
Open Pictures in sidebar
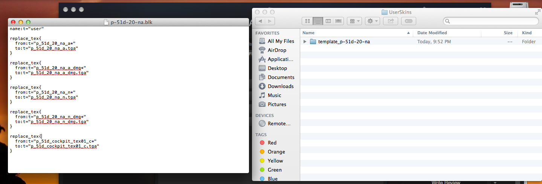[x=272, y=104]
